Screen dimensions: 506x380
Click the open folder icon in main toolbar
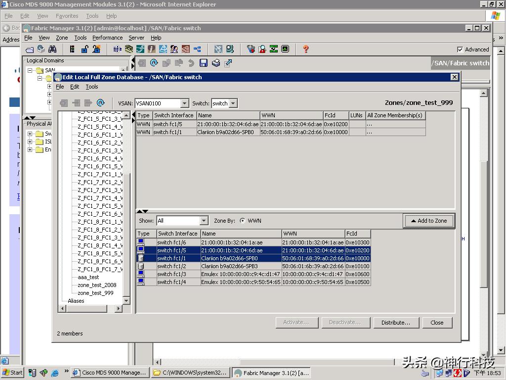(x=30, y=49)
